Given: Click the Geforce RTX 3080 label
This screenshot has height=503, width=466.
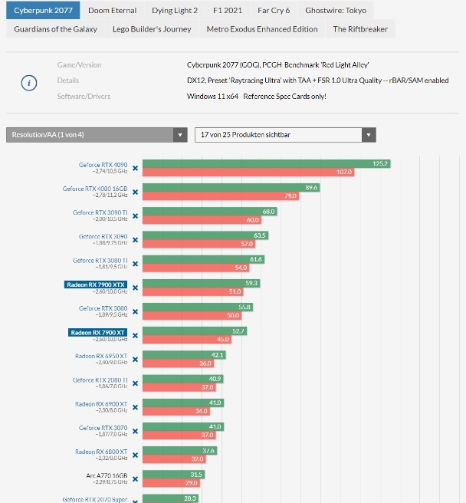Looking at the screenshot, I should 103,308.
